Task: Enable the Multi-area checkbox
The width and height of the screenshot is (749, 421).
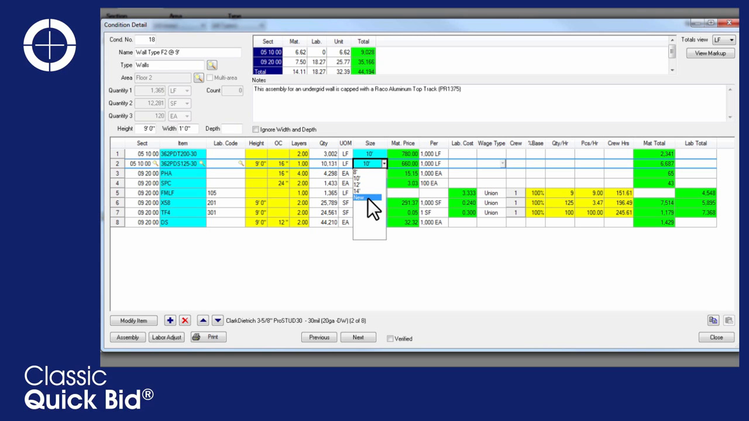Action: pos(209,78)
